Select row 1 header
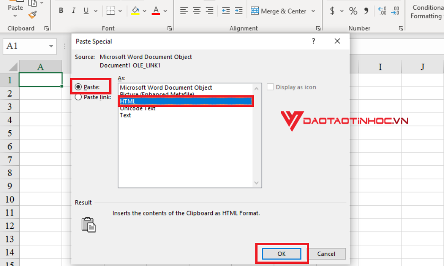This screenshot has width=444, height=266. [x=10, y=80]
